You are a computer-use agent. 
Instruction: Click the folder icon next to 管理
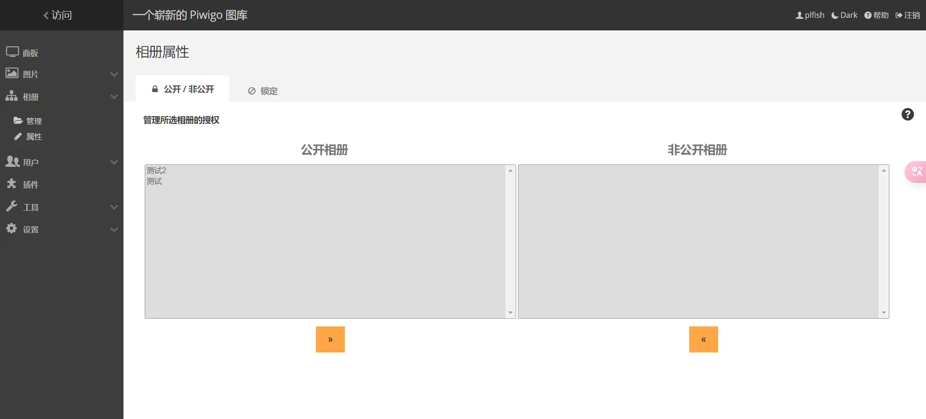pyautogui.click(x=18, y=120)
